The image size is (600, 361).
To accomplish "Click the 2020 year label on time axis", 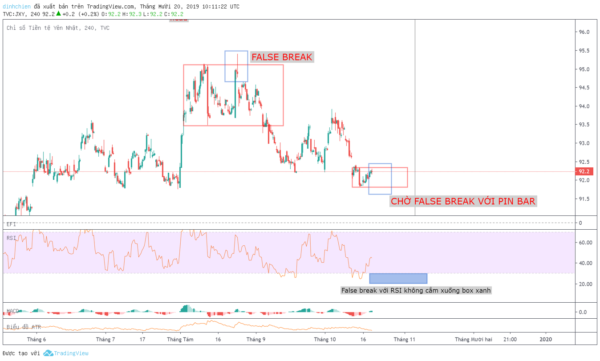I will tap(545, 340).
